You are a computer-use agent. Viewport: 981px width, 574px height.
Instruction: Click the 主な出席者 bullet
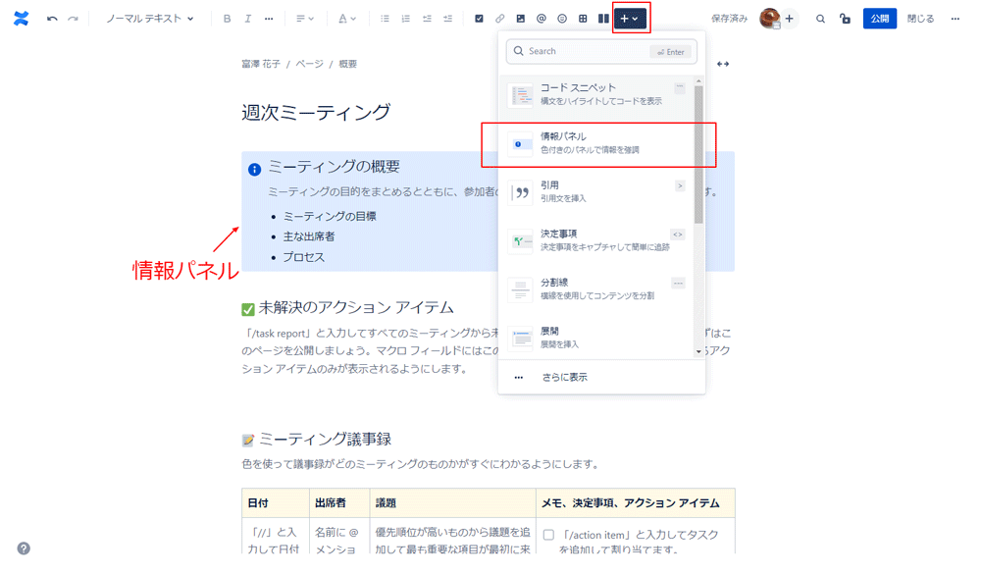tap(308, 236)
